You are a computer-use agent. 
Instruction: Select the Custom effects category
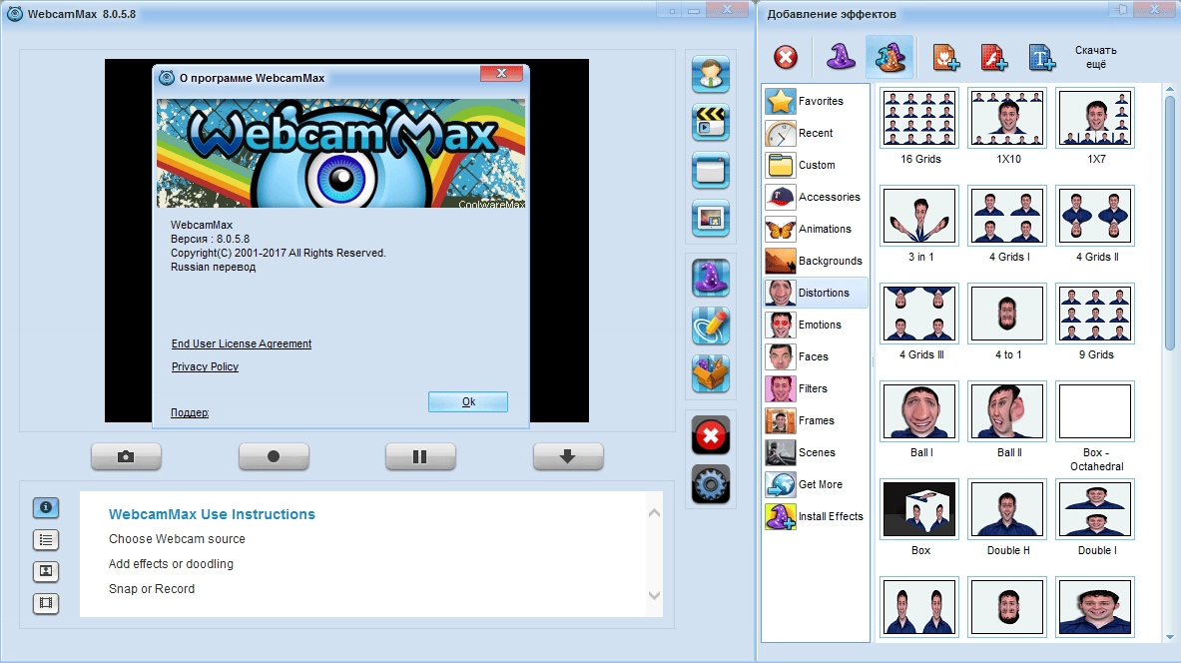(x=816, y=165)
